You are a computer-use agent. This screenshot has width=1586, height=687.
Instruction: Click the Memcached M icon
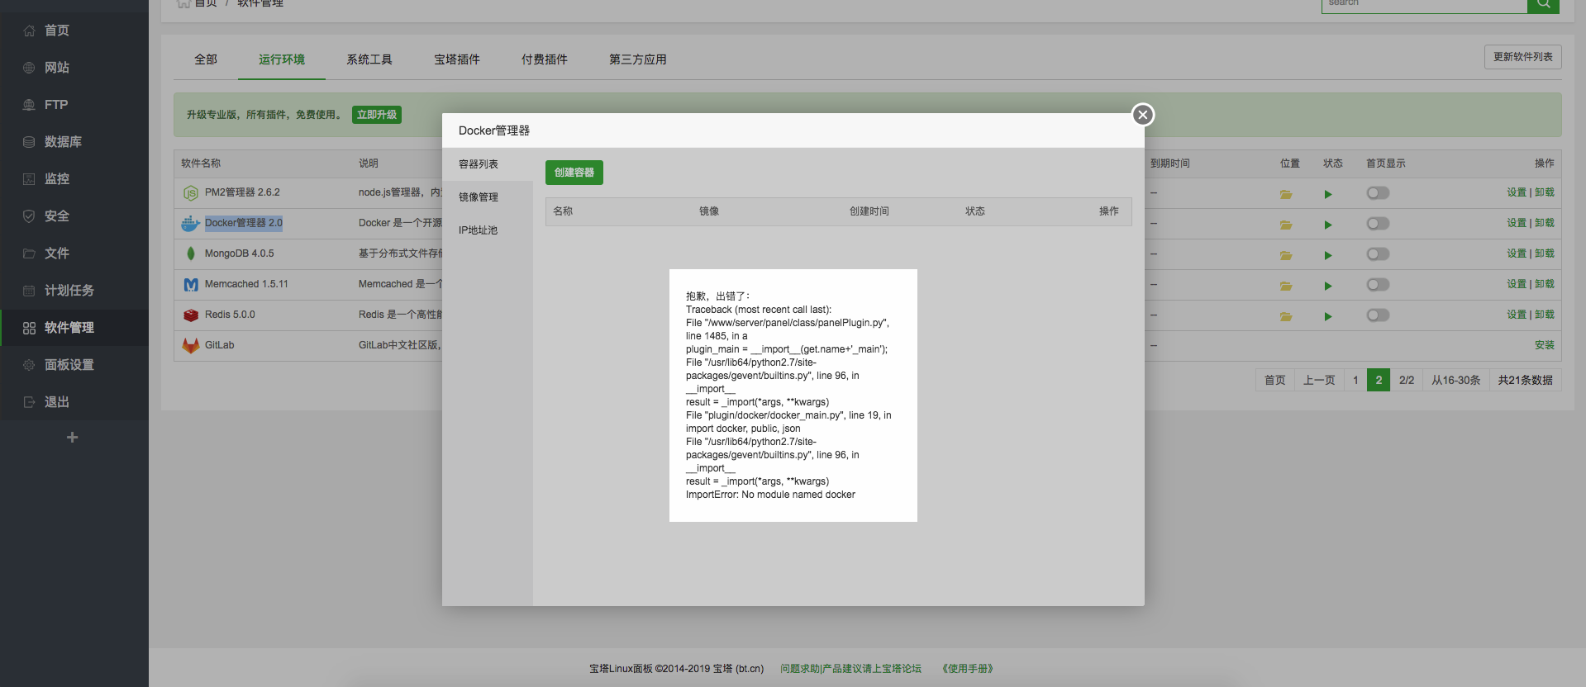tap(191, 285)
